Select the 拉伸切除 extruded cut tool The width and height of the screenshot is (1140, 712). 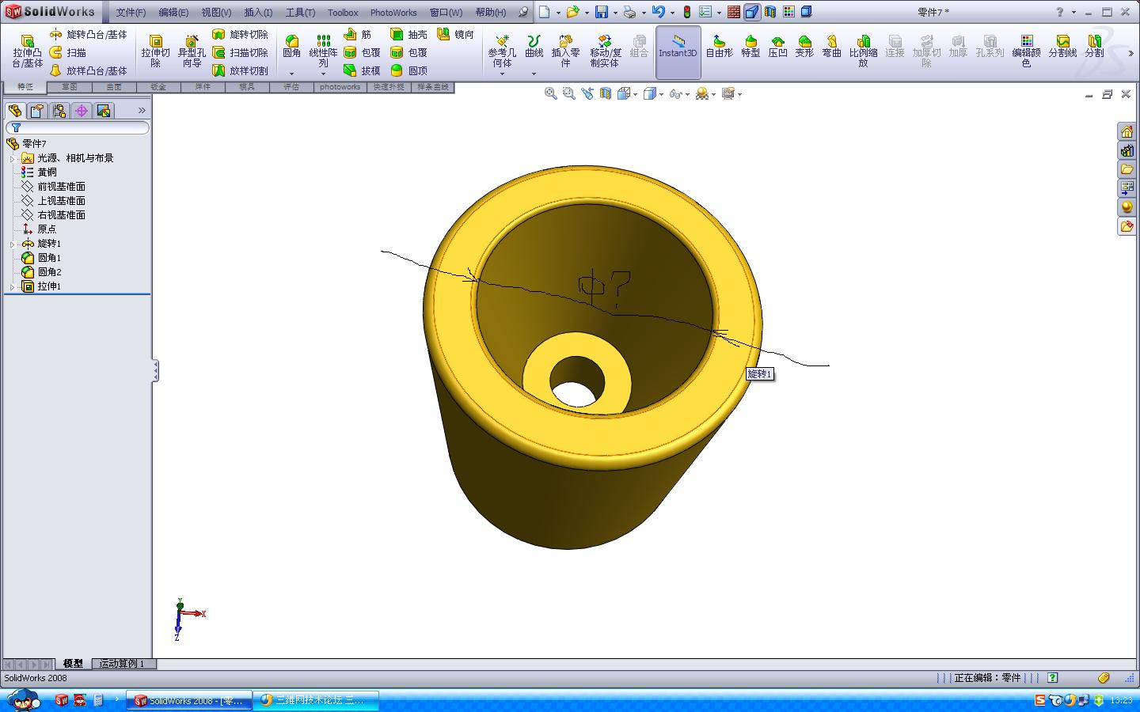(155, 51)
